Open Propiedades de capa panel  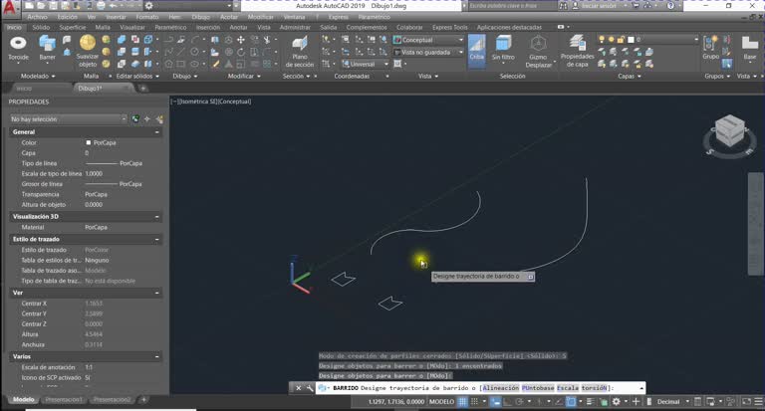(x=577, y=51)
